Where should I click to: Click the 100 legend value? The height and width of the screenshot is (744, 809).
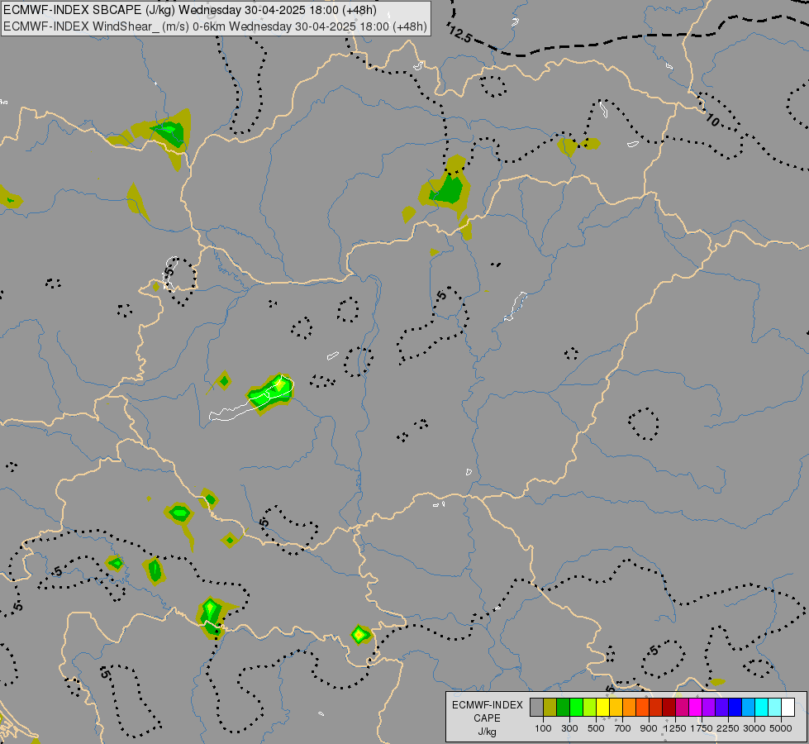[x=543, y=728]
